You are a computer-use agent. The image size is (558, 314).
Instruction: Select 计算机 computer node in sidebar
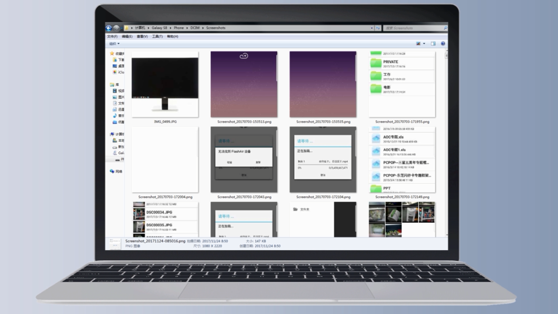tap(117, 134)
